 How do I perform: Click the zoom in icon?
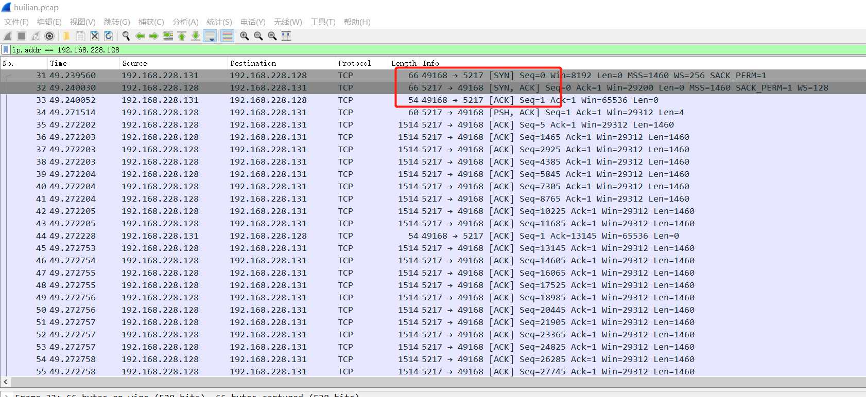click(x=245, y=36)
